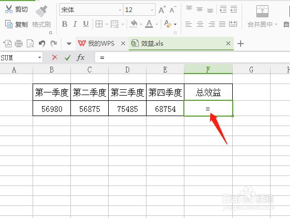Open Print Preview icon
Viewport: 290px width, 218px height.
tap(30, 44)
